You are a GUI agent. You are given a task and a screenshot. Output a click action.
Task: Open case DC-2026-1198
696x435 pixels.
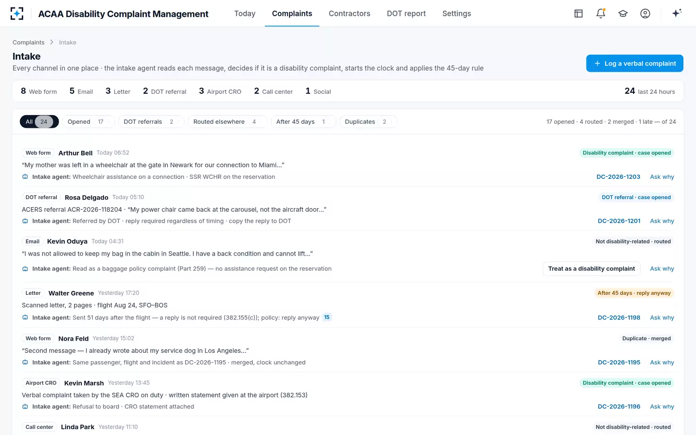[619, 318]
